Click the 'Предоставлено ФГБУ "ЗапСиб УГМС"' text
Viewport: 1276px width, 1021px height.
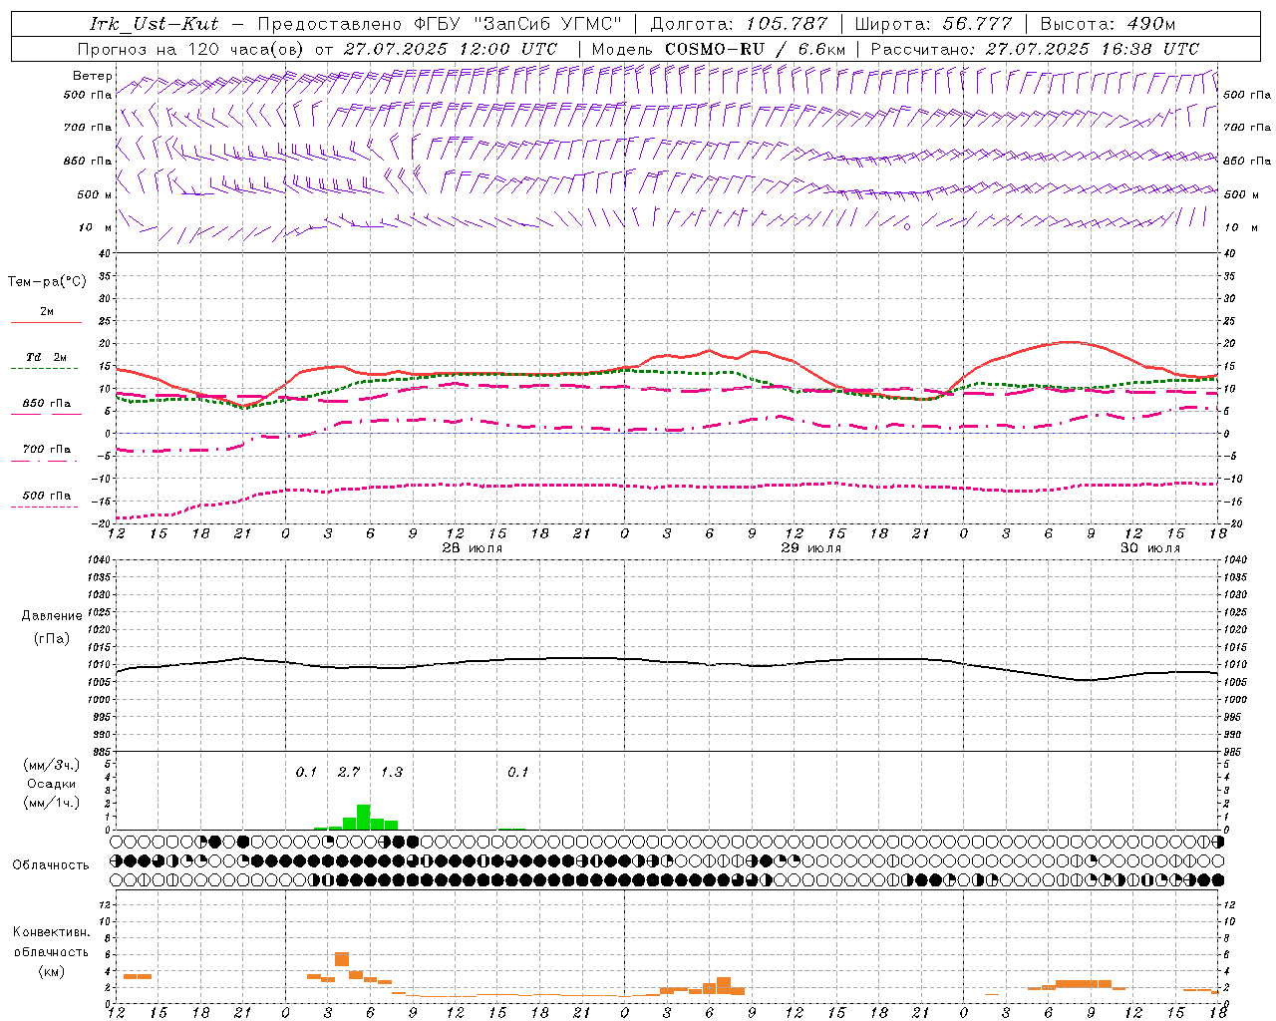click(x=439, y=24)
